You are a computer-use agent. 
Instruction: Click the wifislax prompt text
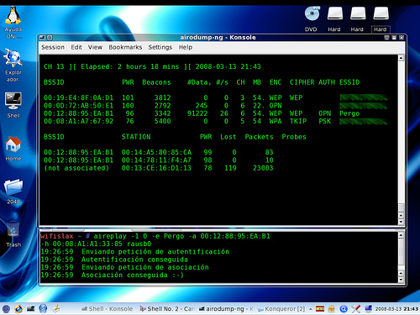[57, 236]
